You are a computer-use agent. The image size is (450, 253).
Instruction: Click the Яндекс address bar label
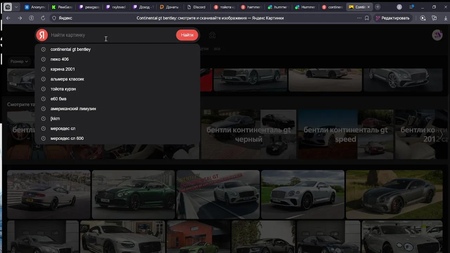(x=65, y=18)
